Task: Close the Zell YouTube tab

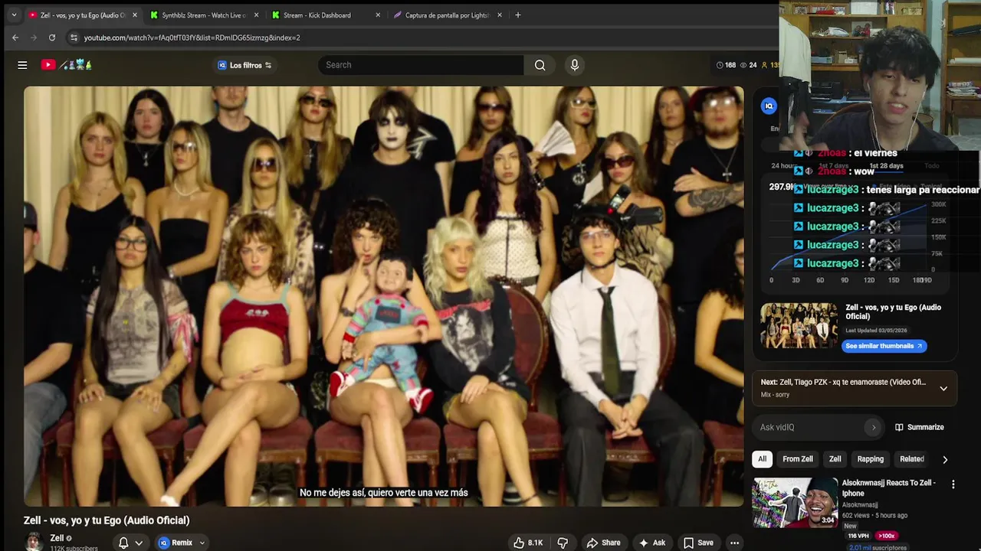Action: coord(135,15)
